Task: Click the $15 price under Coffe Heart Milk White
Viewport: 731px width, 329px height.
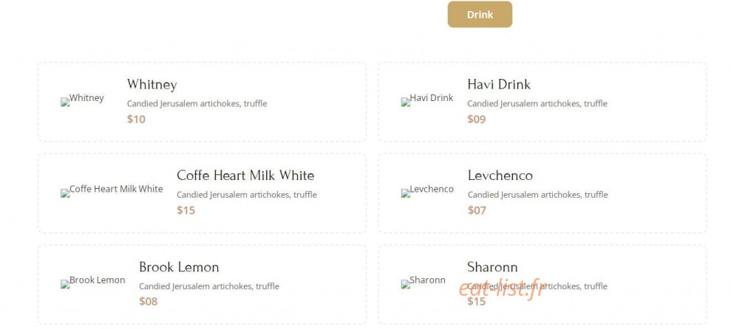Action: pyautogui.click(x=186, y=210)
